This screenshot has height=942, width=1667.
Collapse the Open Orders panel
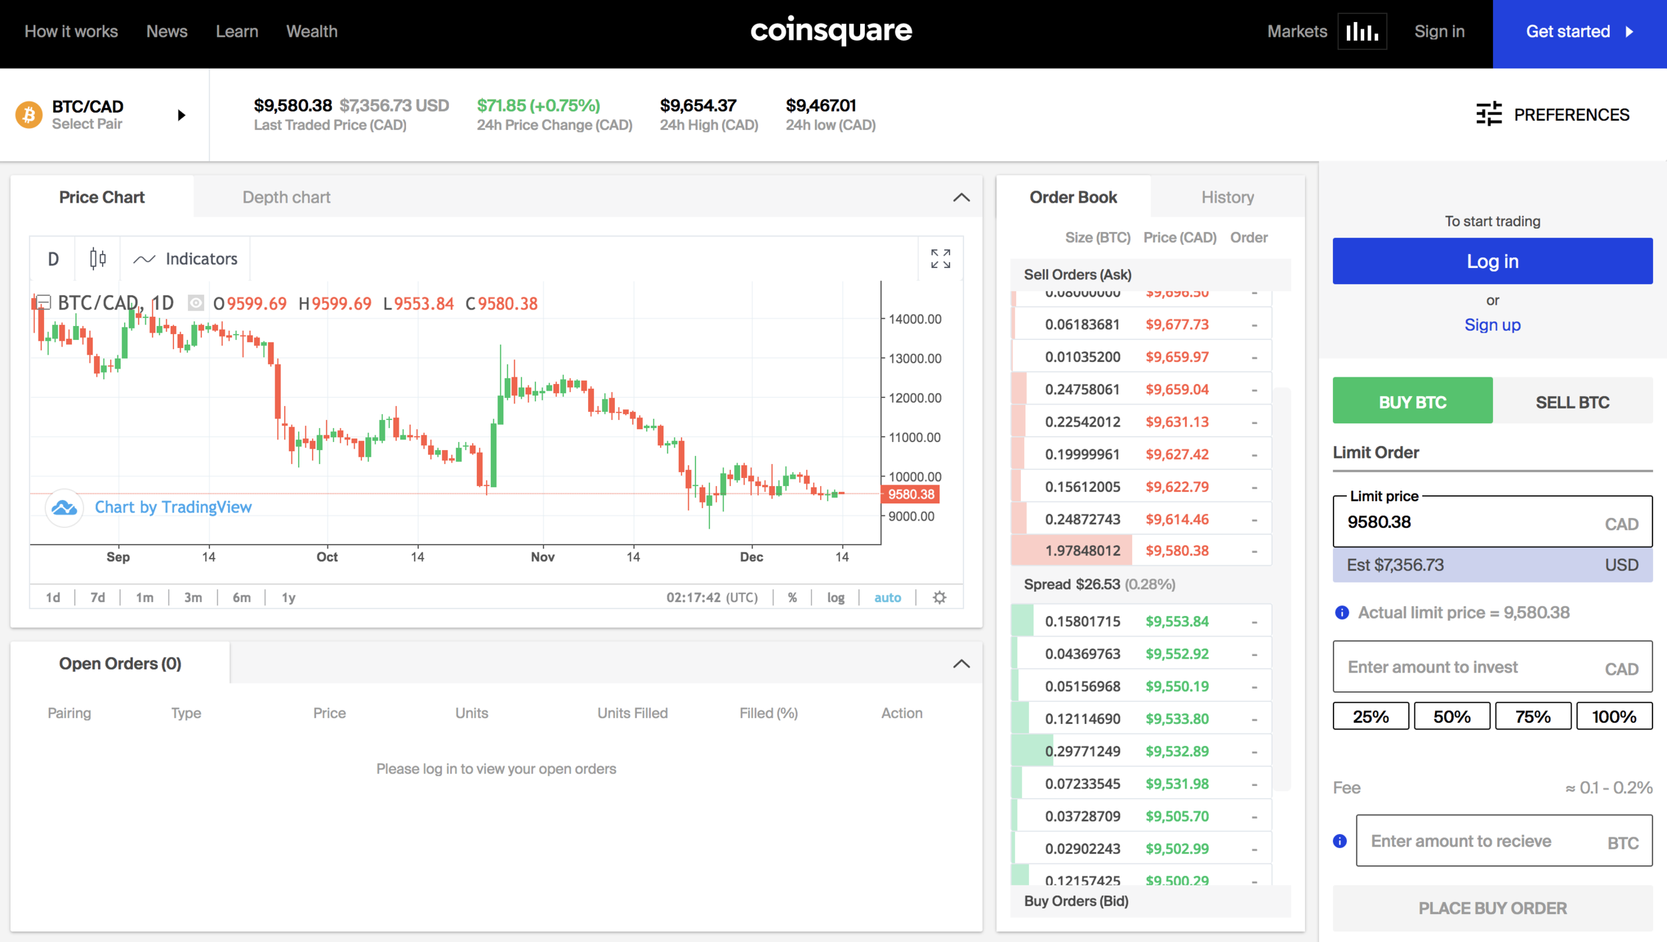961,663
